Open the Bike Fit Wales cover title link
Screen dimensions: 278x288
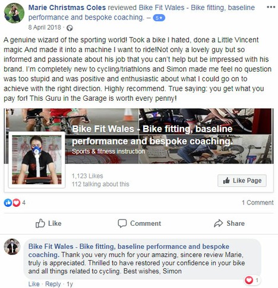[x=152, y=135]
